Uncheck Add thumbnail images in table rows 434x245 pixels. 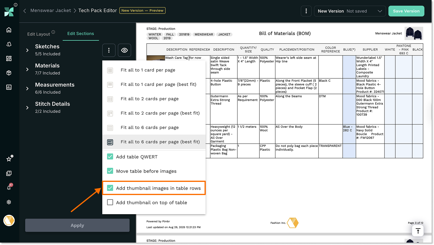click(x=110, y=188)
